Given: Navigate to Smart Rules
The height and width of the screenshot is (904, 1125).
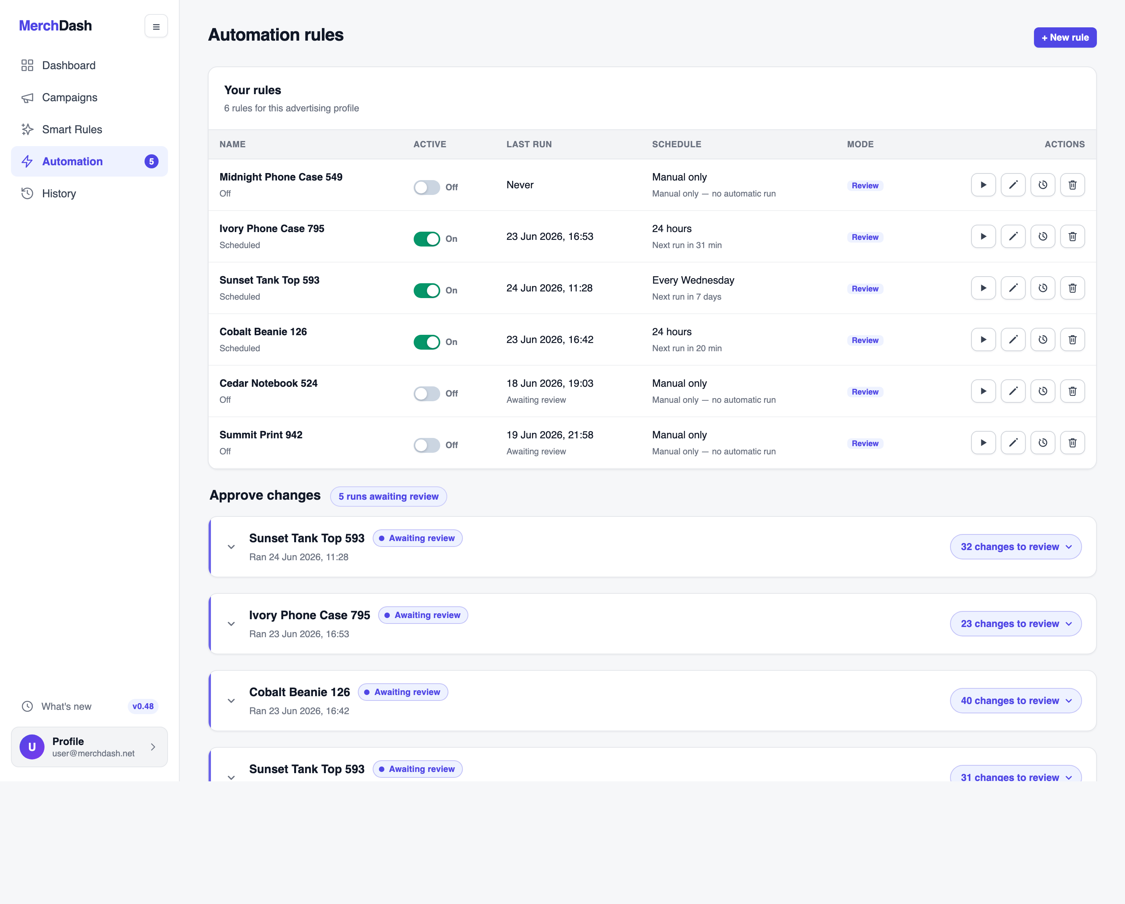Looking at the screenshot, I should pos(89,129).
